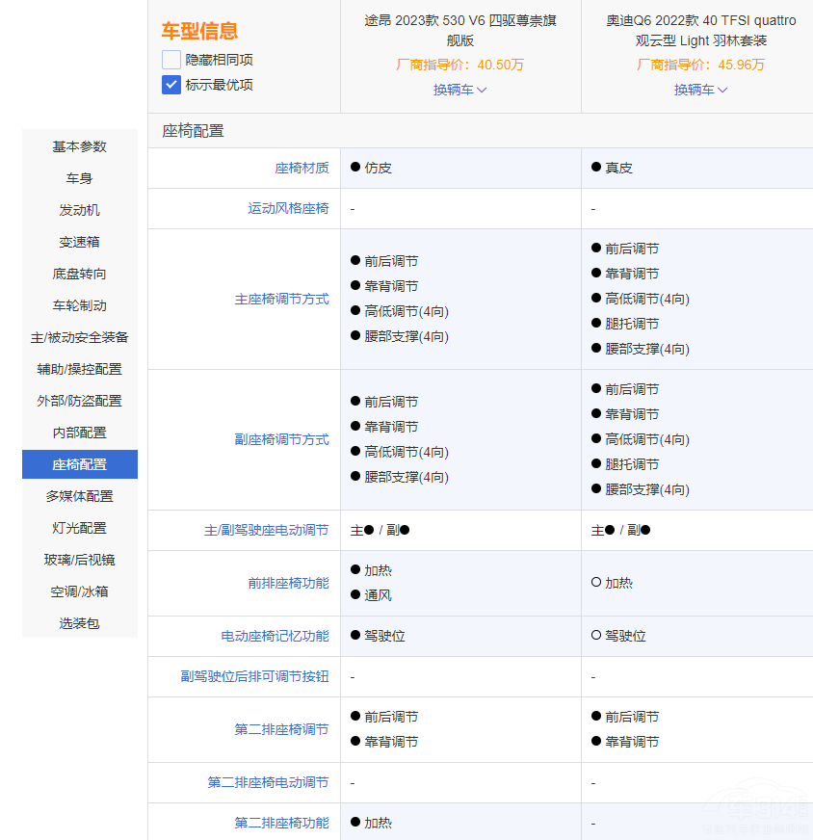Image resolution: width=813 pixels, height=840 pixels.
Task: Navigate to 灯光配置 section
Action: 80,528
